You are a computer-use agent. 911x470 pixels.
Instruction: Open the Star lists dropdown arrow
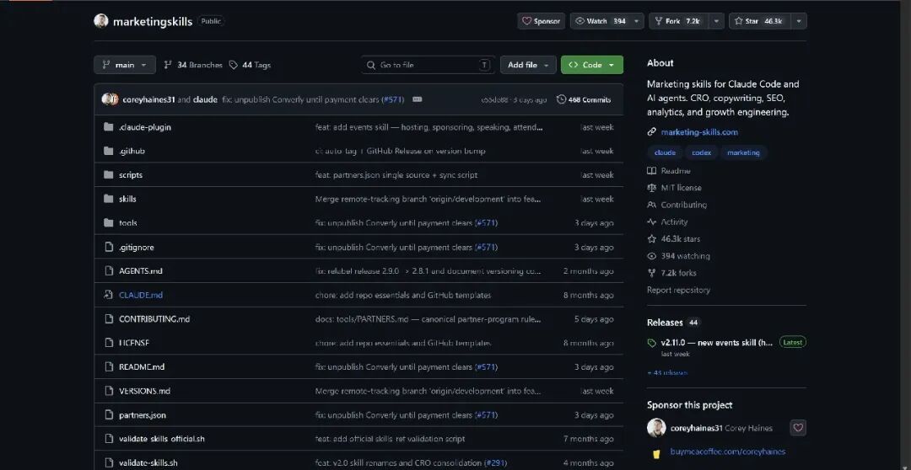coord(799,21)
